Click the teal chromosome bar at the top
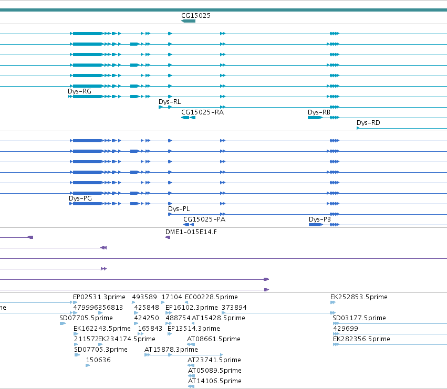Viewport: 447px width, 389px height. tap(224, 10)
